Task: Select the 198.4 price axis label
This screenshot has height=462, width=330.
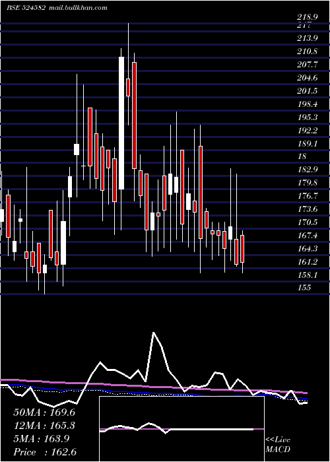Action: 308,104
